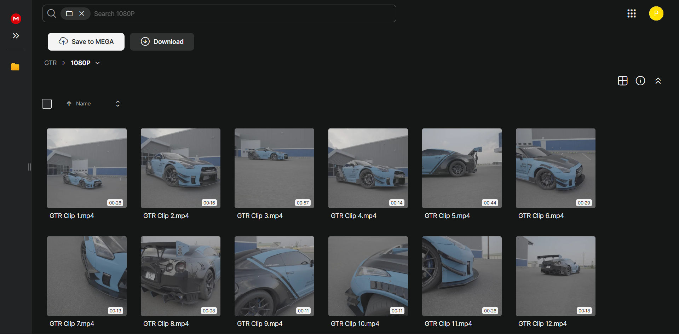Switch view mode with grid view icon
Screen dimensions: 679x334
623,81
